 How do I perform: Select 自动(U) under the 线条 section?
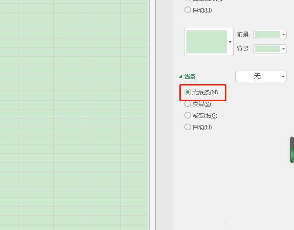point(188,127)
